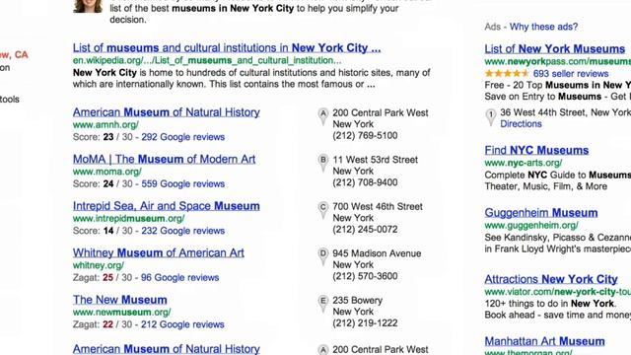Click phone number (212) 245-0072

pyautogui.click(x=365, y=230)
